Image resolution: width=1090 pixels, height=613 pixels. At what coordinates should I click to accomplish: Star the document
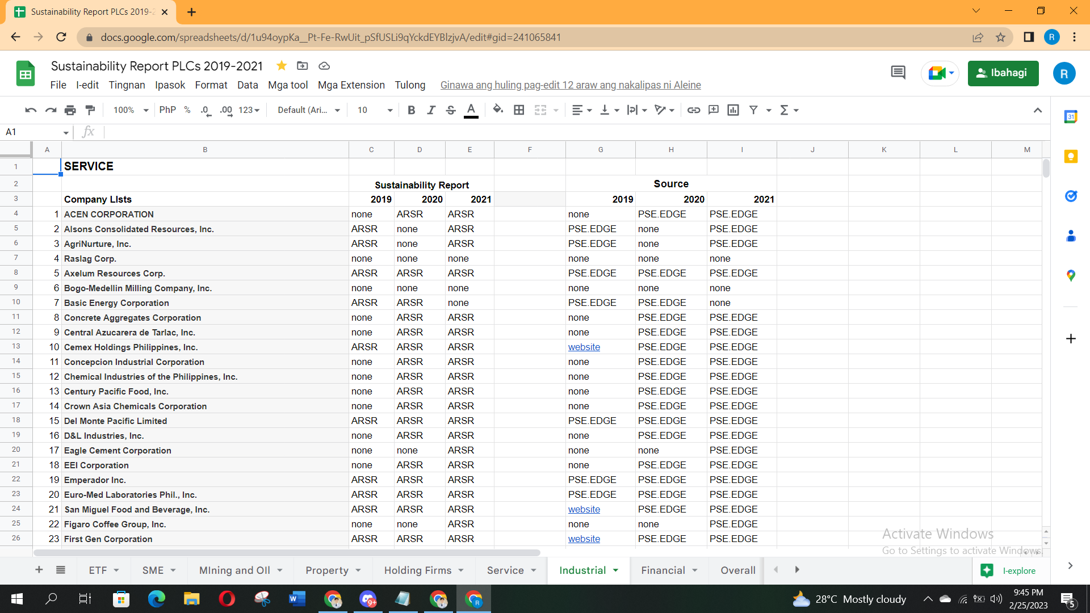(281, 66)
